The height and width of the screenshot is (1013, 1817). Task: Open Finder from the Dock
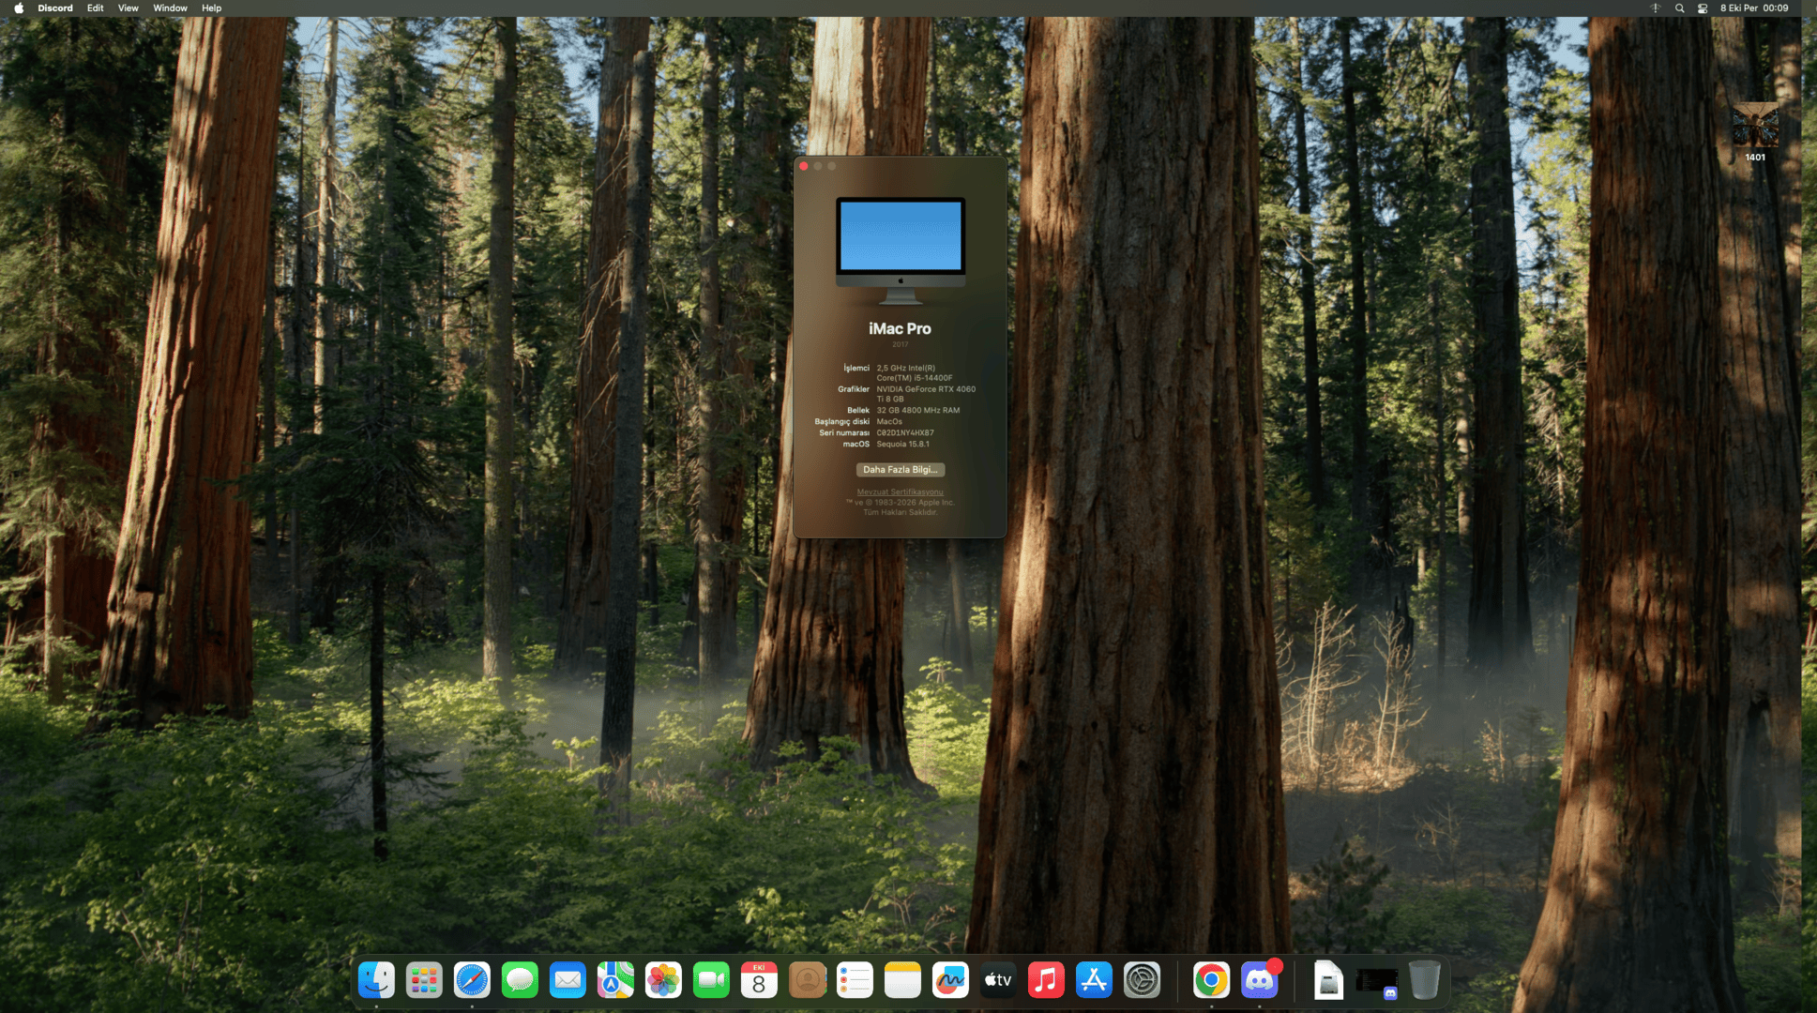pyautogui.click(x=376, y=980)
